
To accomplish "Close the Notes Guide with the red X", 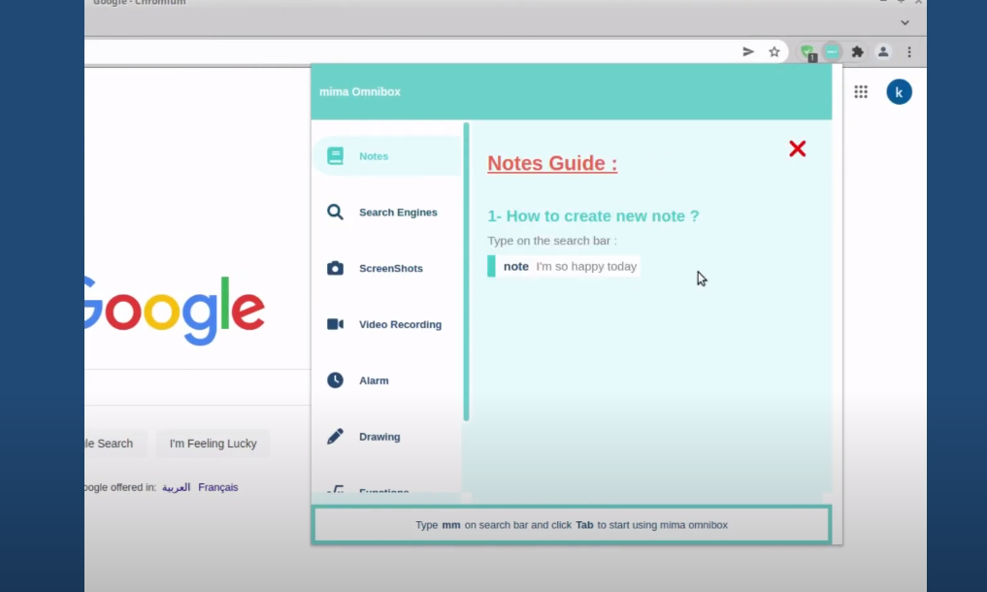I will (x=797, y=148).
